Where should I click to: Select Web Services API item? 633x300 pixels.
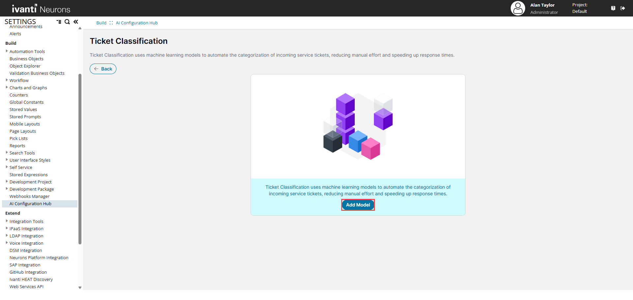tap(26, 287)
